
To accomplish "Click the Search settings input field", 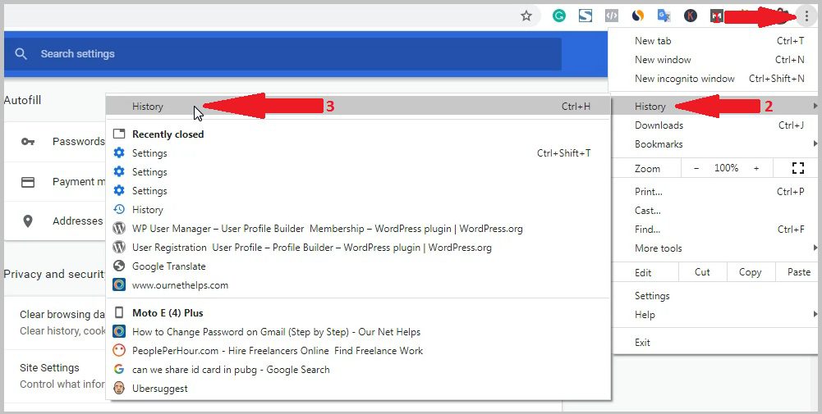I will pyautogui.click(x=283, y=53).
